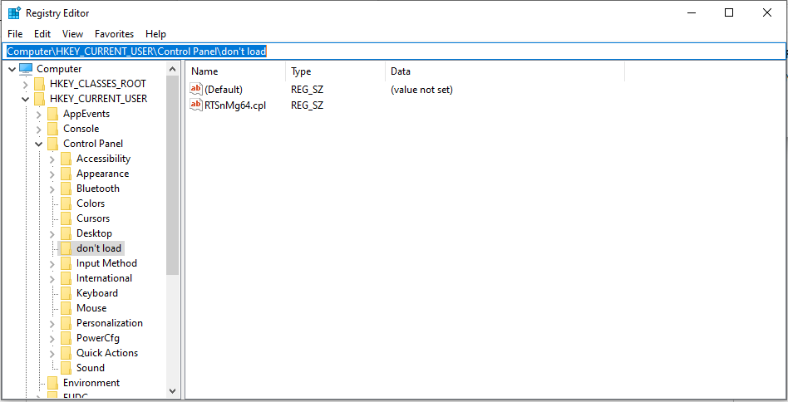Expand the International key
The width and height of the screenshot is (788, 402).
click(52, 279)
